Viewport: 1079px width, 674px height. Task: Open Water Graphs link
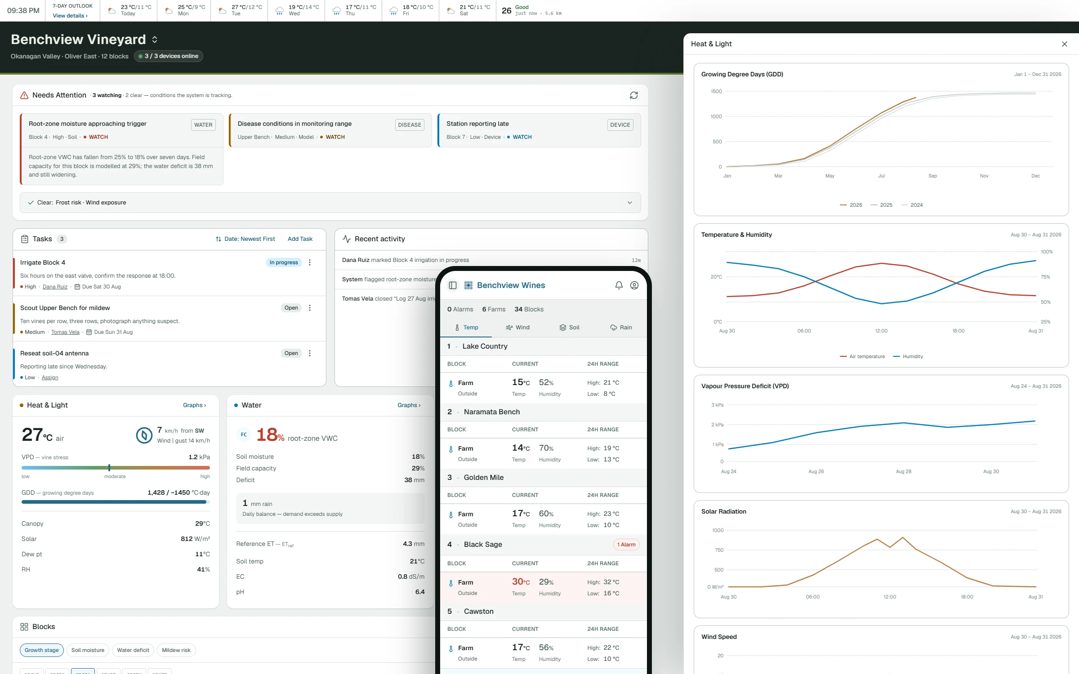(x=409, y=405)
